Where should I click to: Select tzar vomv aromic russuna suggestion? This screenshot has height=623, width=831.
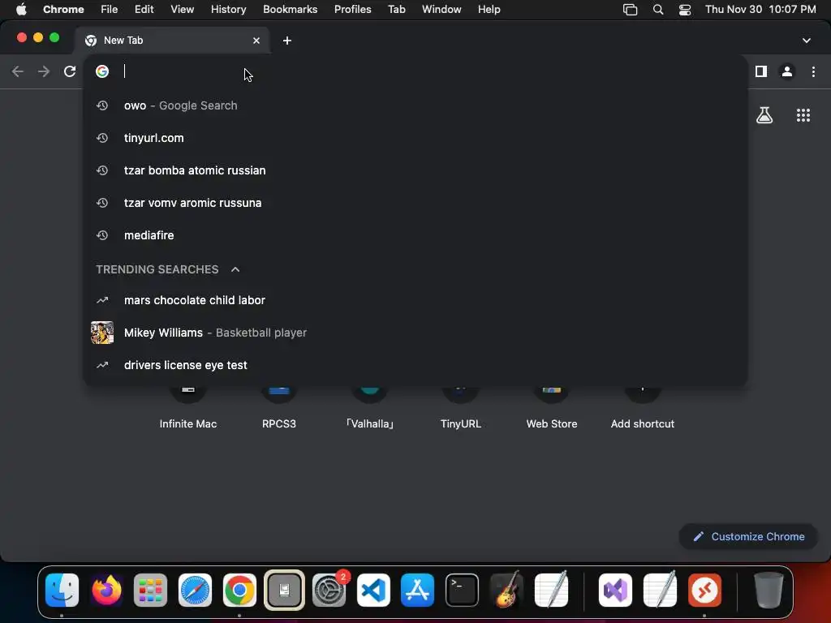[415, 202]
